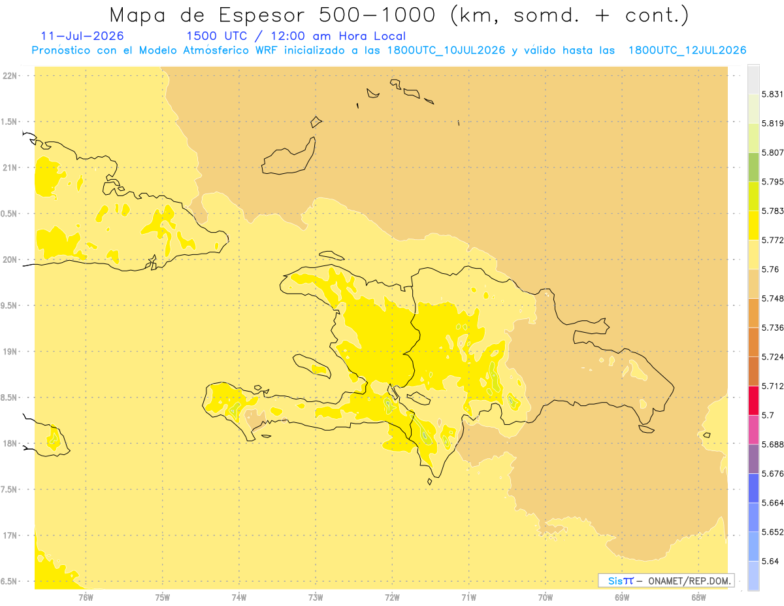
Task: Click the color scale value "5.807"
Action: [x=773, y=152]
